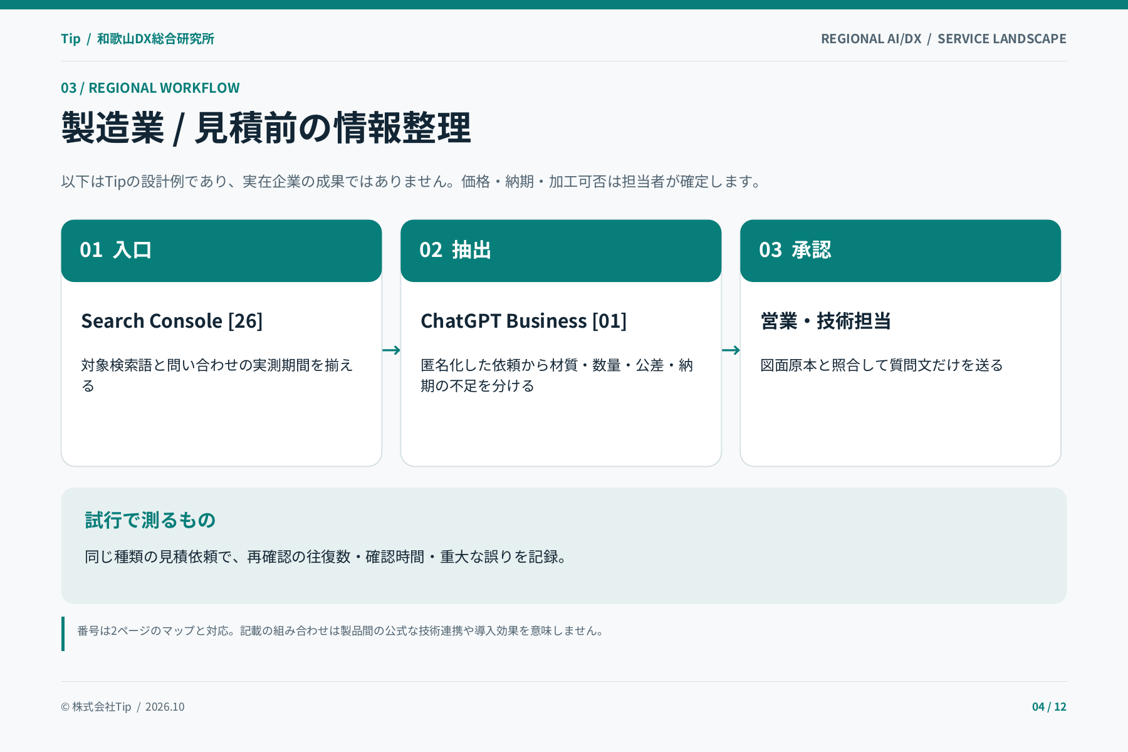Click the arrow between 入口 and 抽出 cards
The height and width of the screenshot is (752, 1128).
(x=391, y=350)
